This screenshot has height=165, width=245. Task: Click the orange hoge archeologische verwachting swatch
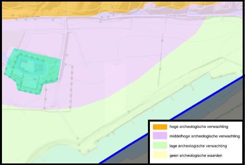[x=160, y=127]
